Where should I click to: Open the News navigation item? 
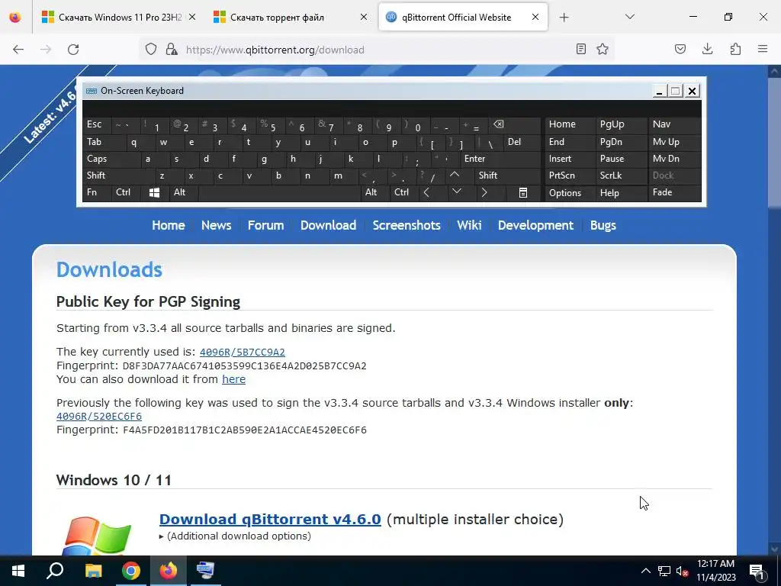216,225
